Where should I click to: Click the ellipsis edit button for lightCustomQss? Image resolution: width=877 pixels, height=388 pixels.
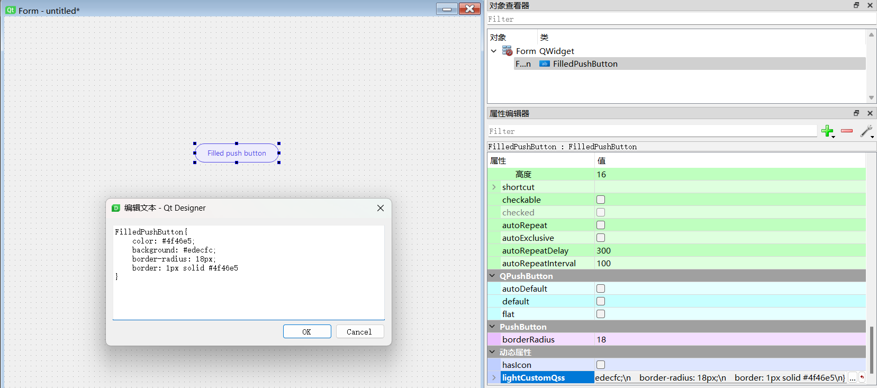tap(852, 378)
